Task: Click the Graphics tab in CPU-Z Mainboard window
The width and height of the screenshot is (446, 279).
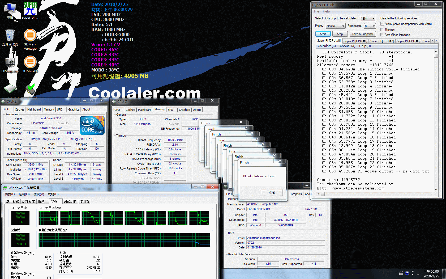Action: (x=296, y=194)
